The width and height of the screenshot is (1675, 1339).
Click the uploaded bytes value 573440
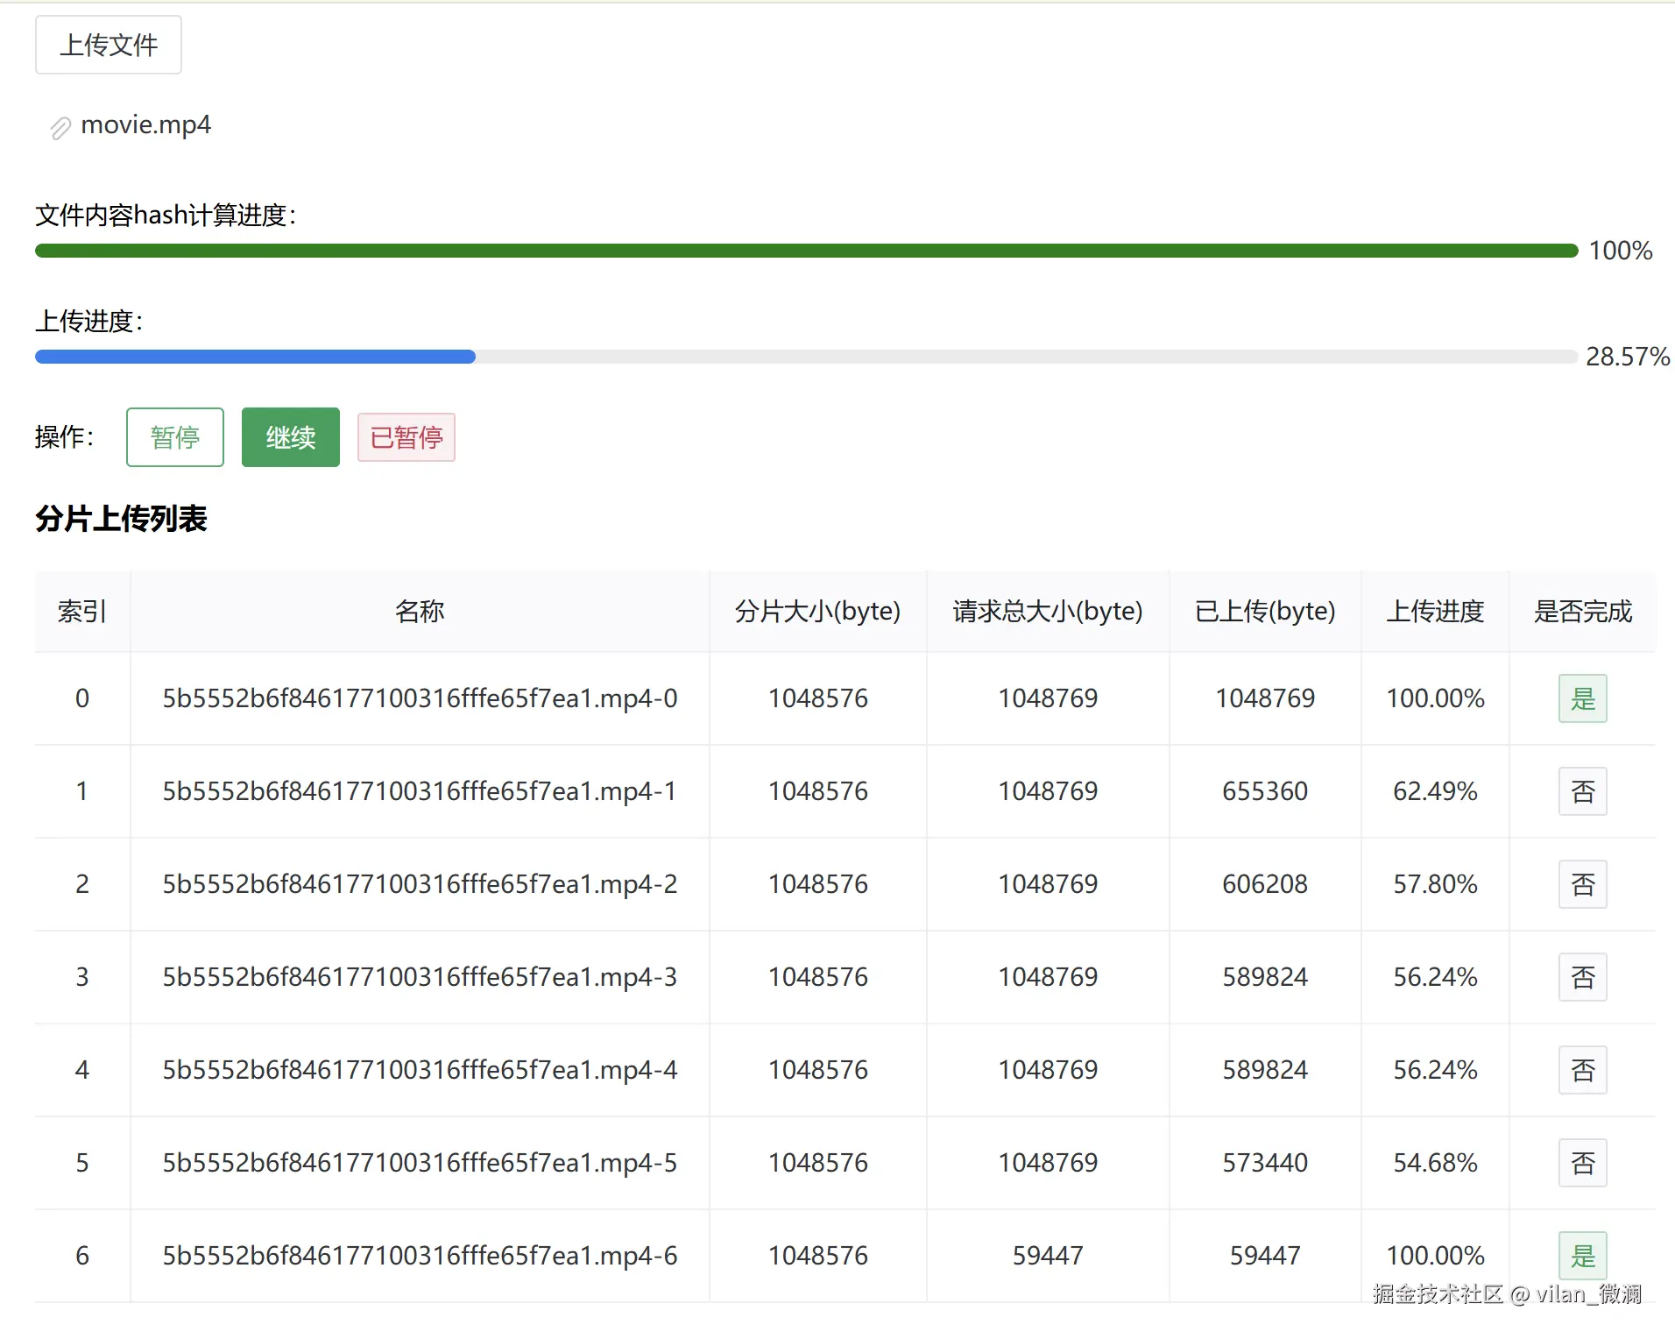[x=1265, y=1163]
